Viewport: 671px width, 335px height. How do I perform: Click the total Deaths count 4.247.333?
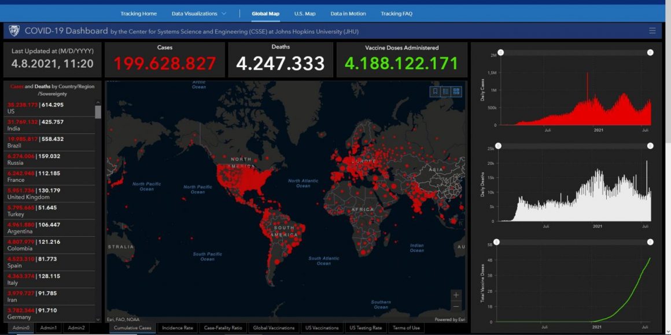[281, 64]
